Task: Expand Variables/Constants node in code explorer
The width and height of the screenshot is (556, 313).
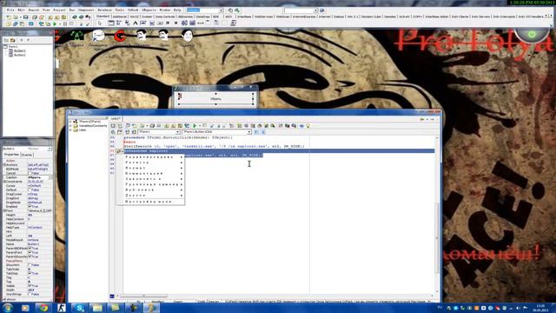Action: coord(71,126)
